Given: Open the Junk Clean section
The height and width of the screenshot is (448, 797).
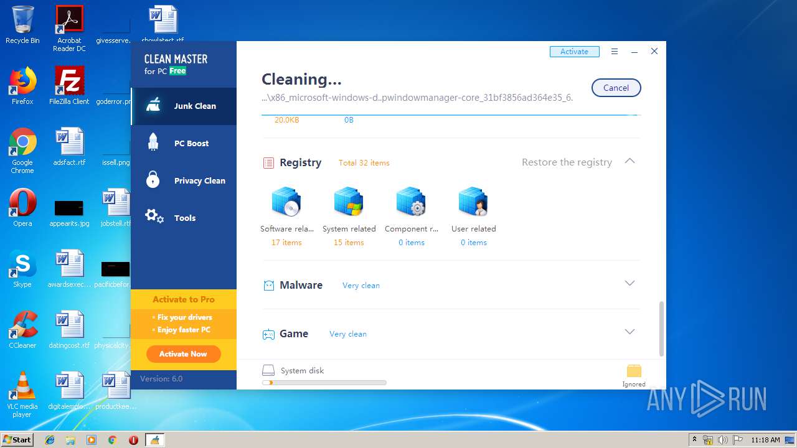Looking at the screenshot, I should (x=184, y=106).
